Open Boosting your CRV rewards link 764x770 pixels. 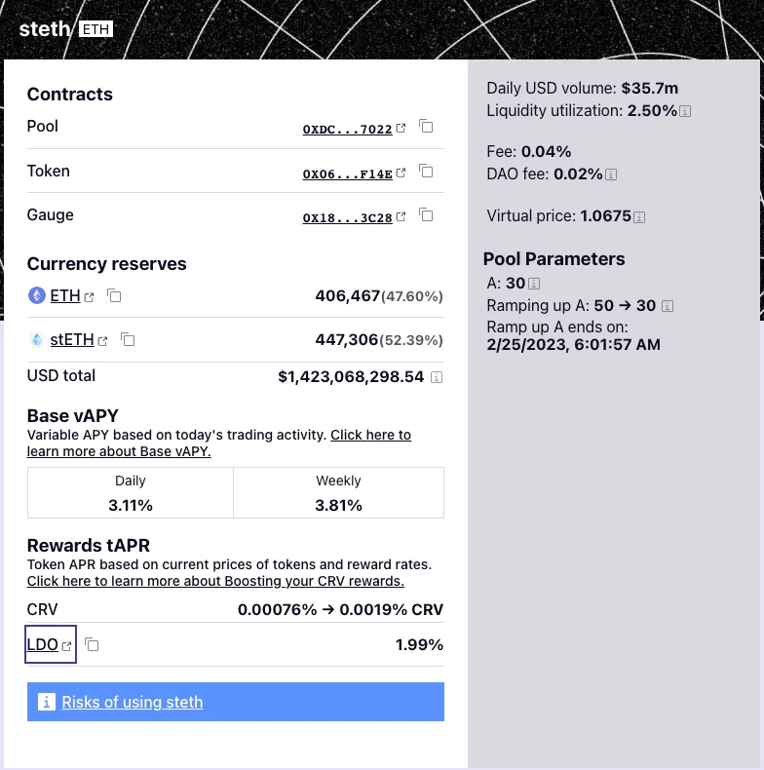tap(215, 581)
